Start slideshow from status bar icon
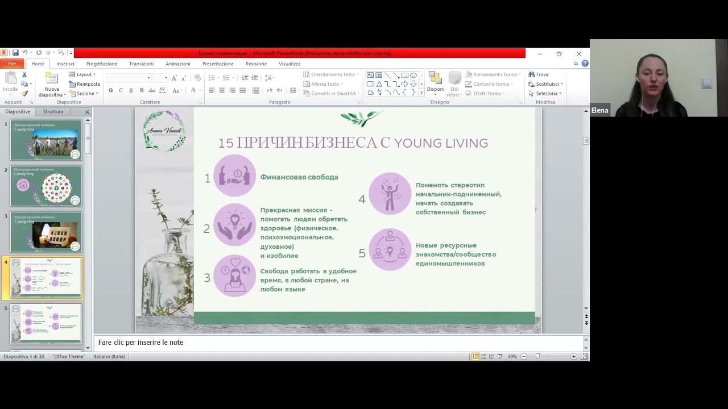This screenshot has height=409, width=728. click(x=500, y=356)
